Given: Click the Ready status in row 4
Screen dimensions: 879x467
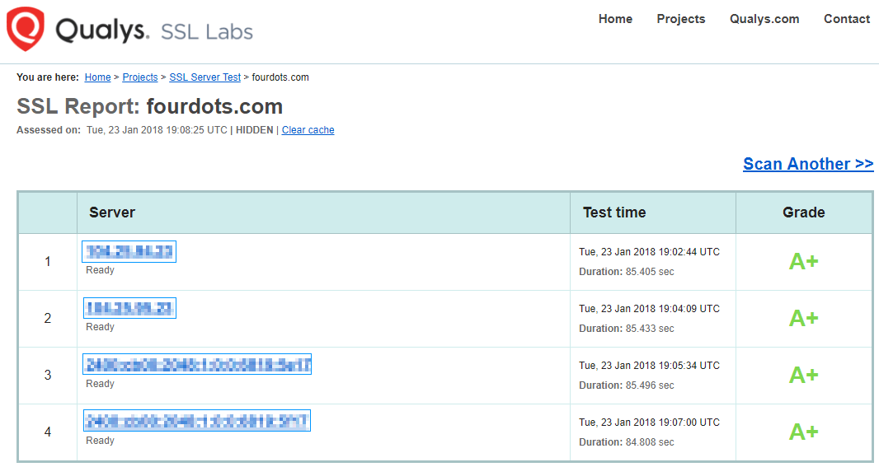Looking at the screenshot, I should point(100,441).
